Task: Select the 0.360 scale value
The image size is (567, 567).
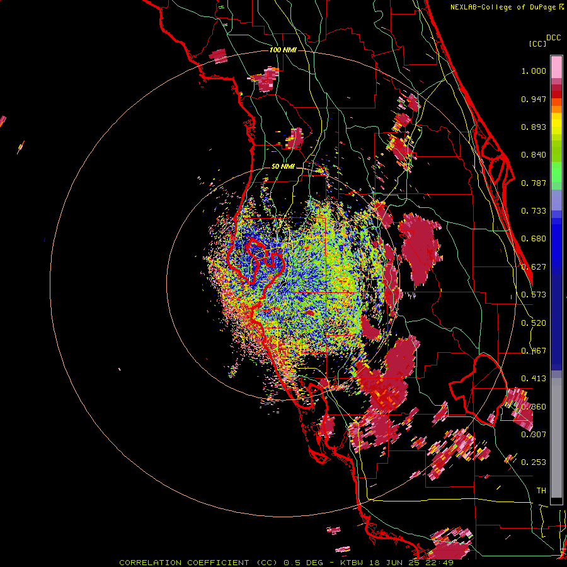Action: (534, 407)
